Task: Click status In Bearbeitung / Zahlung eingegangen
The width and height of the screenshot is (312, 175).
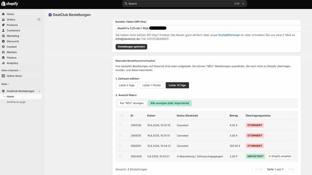Action: 200,156
